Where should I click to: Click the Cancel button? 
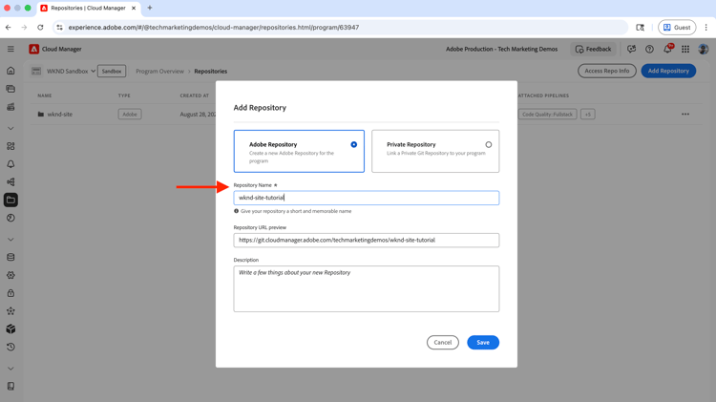(442, 342)
